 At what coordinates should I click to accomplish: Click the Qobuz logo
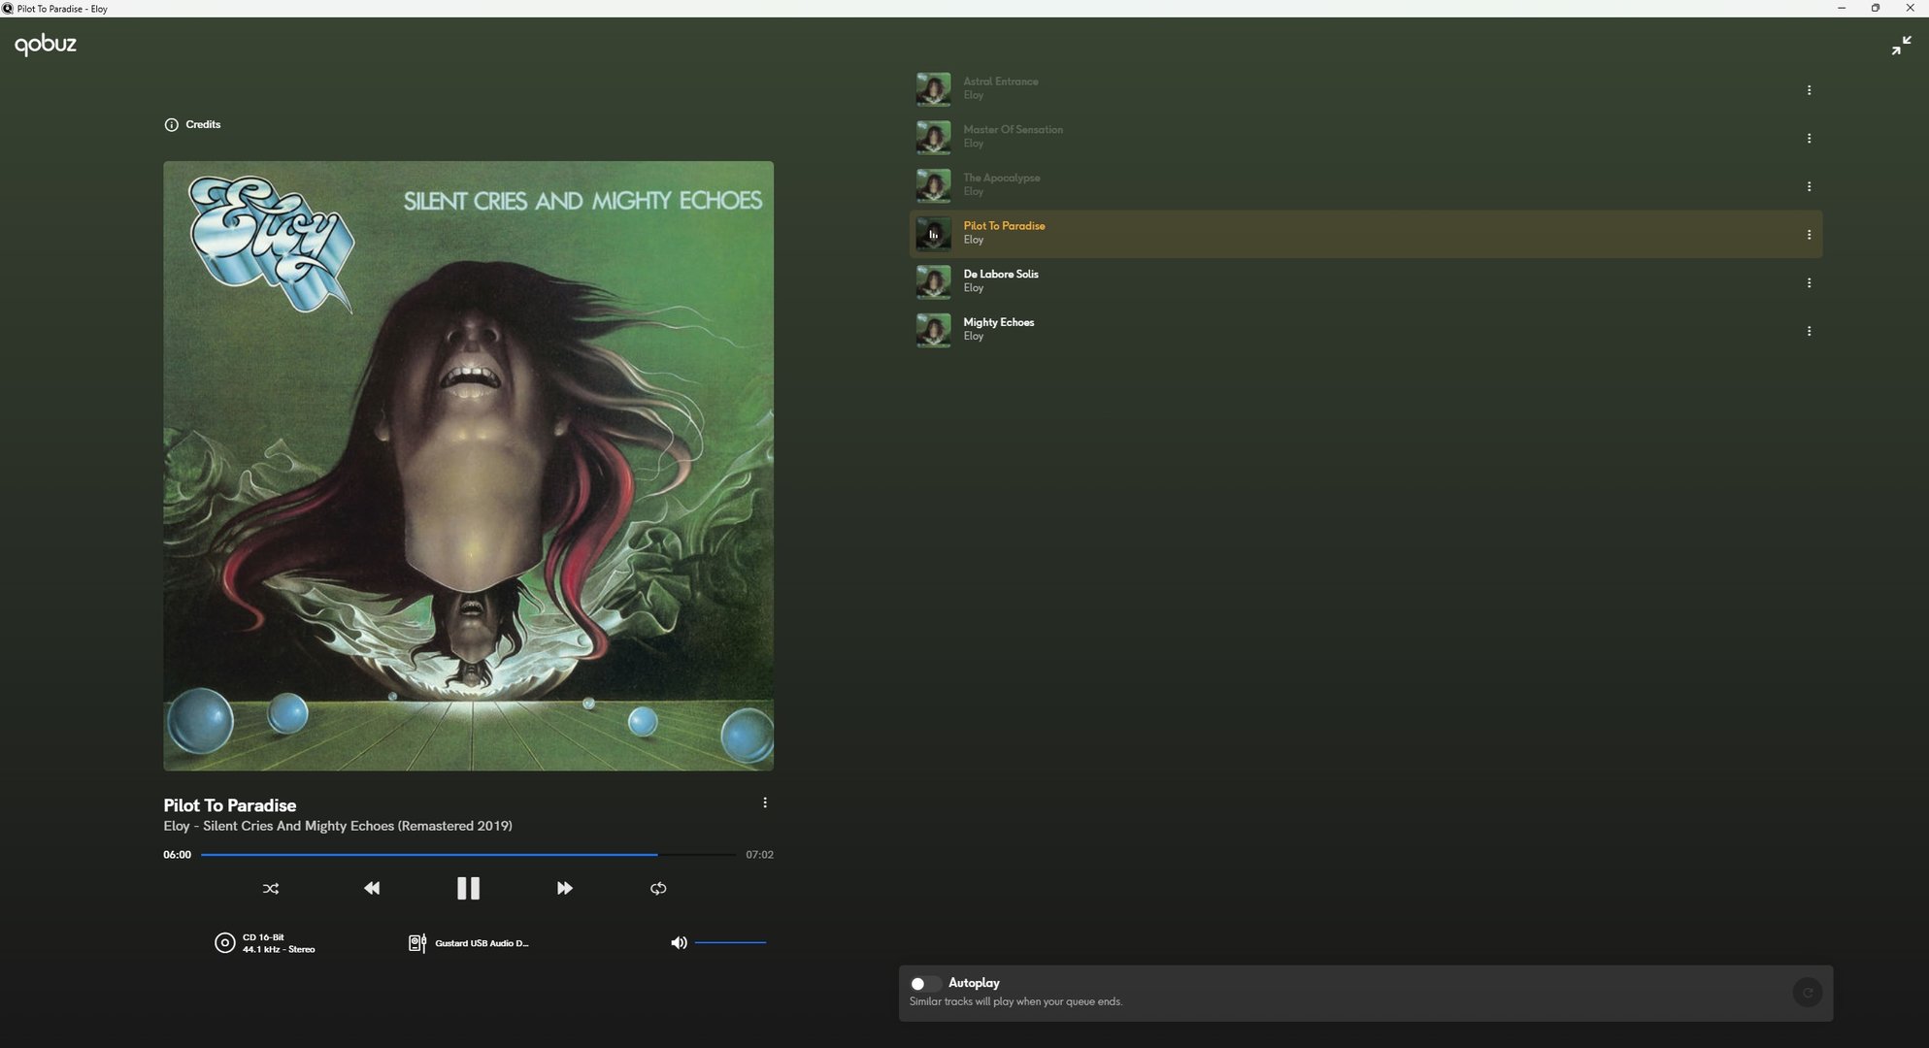pos(46,44)
